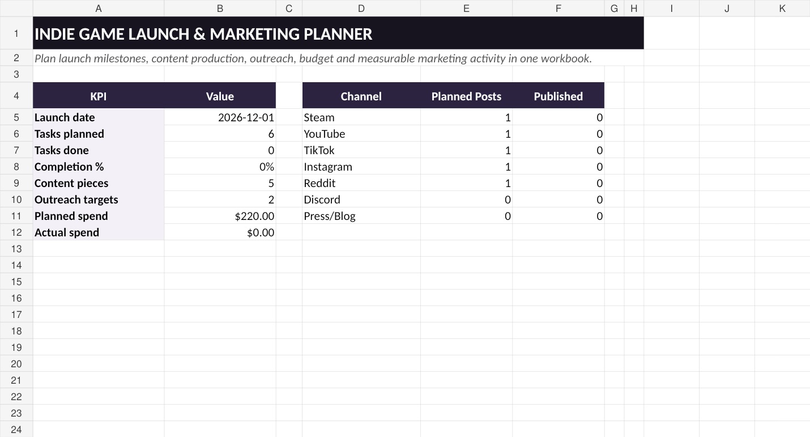Select the "$220.00" planned spend value
Viewport: 810px width, 437px height.
pyautogui.click(x=220, y=216)
